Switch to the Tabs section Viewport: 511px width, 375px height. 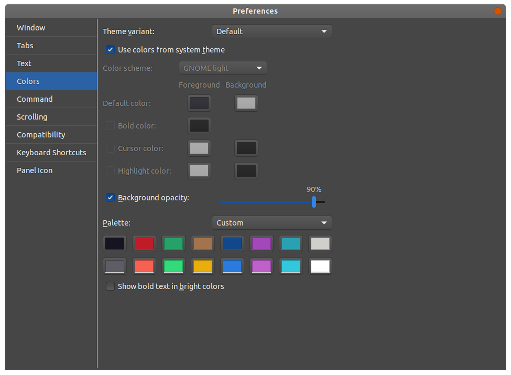click(51, 46)
